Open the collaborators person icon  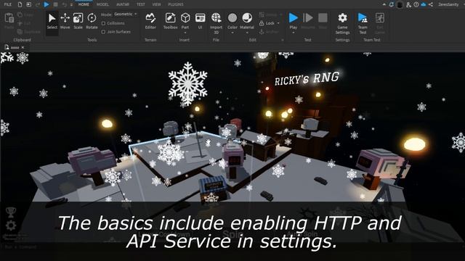[x=408, y=4]
